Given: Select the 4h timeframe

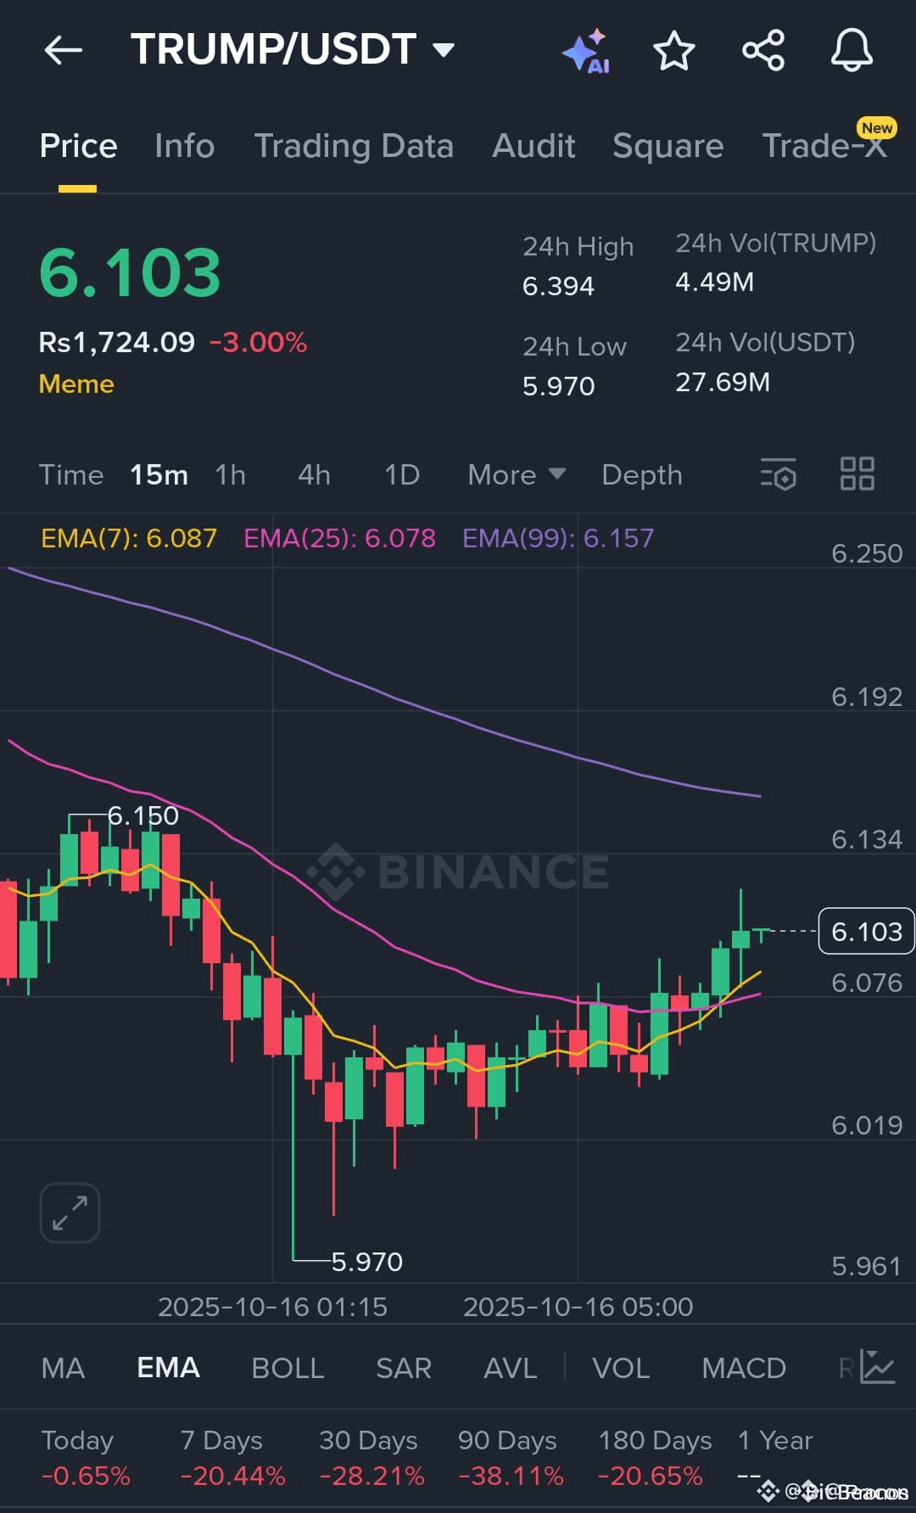Looking at the screenshot, I should click(314, 474).
